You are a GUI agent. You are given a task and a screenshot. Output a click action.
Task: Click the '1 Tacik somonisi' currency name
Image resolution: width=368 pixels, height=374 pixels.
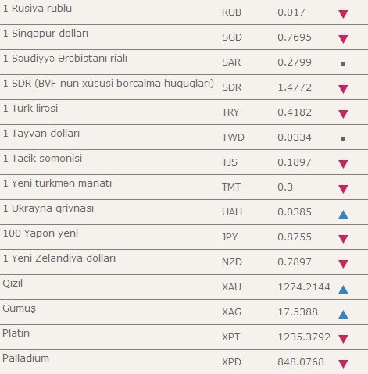(42, 159)
